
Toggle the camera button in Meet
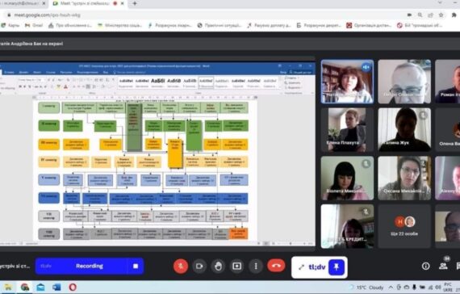[x=199, y=266]
